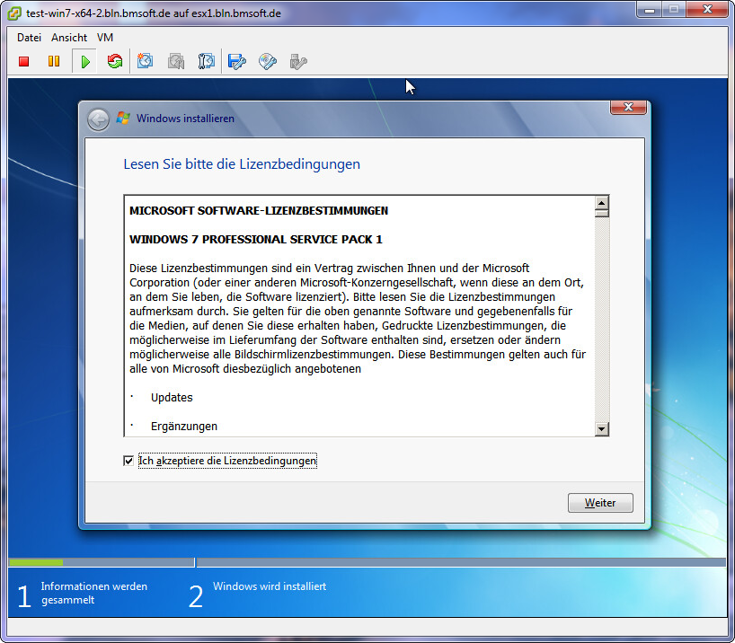Connect floppy device icon in toolbar
The width and height of the screenshot is (735, 643).
pyautogui.click(x=236, y=61)
